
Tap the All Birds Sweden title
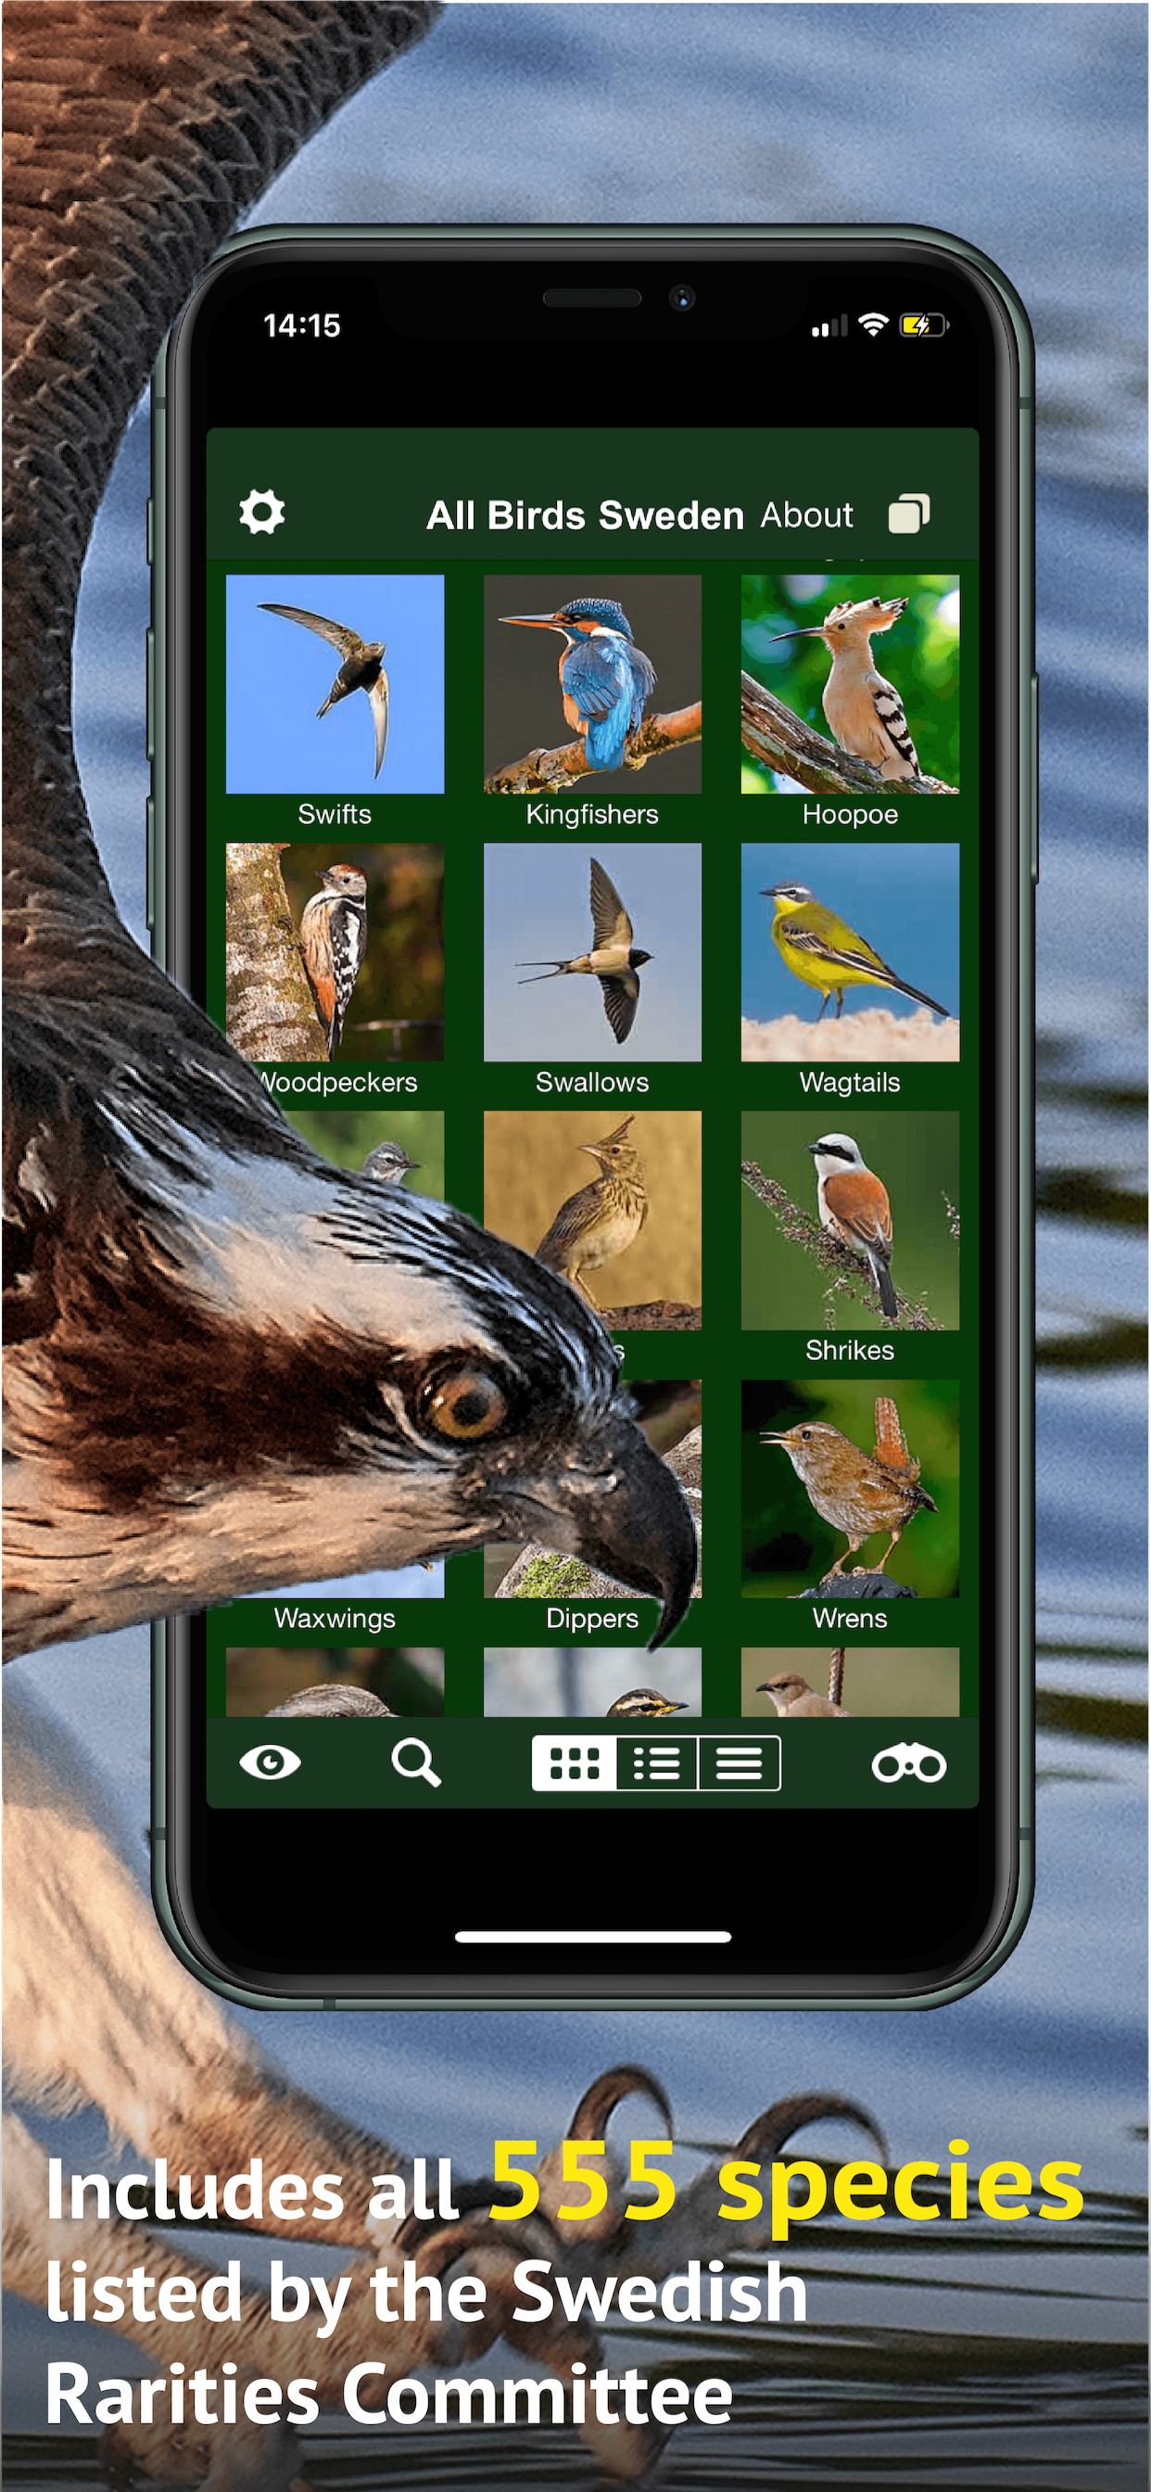pyautogui.click(x=585, y=515)
